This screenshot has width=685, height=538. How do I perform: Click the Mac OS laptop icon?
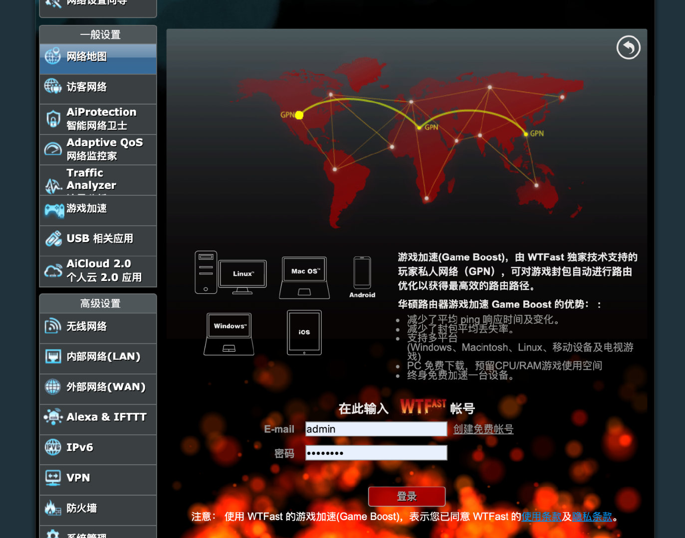(304, 277)
